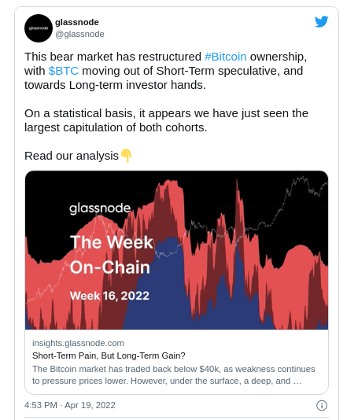Click the 'This bear market has restructured' sentence
This screenshot has height=420, width=347.
[x=165, y=71]
